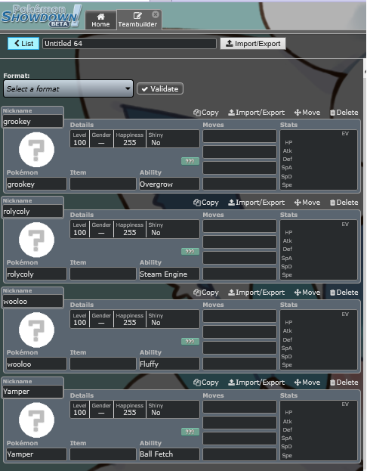Click wooloo's third move slot
367x471 pixels.
(239, 348)
